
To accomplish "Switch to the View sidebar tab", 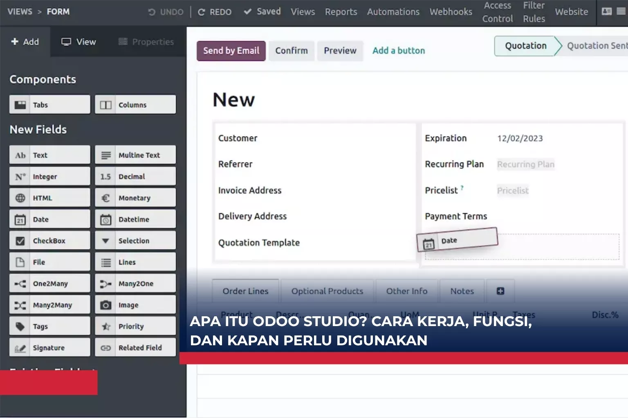I will [x=78, y=42].
